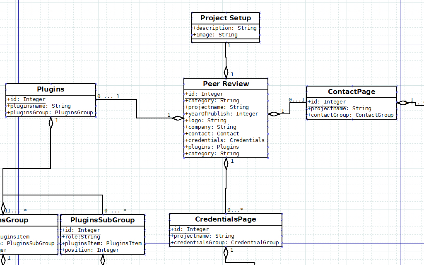Screen dimensions: 424x265
Task: Click the aggregation diamond between Peer Review and ContactPage
Action: [273, 113]
